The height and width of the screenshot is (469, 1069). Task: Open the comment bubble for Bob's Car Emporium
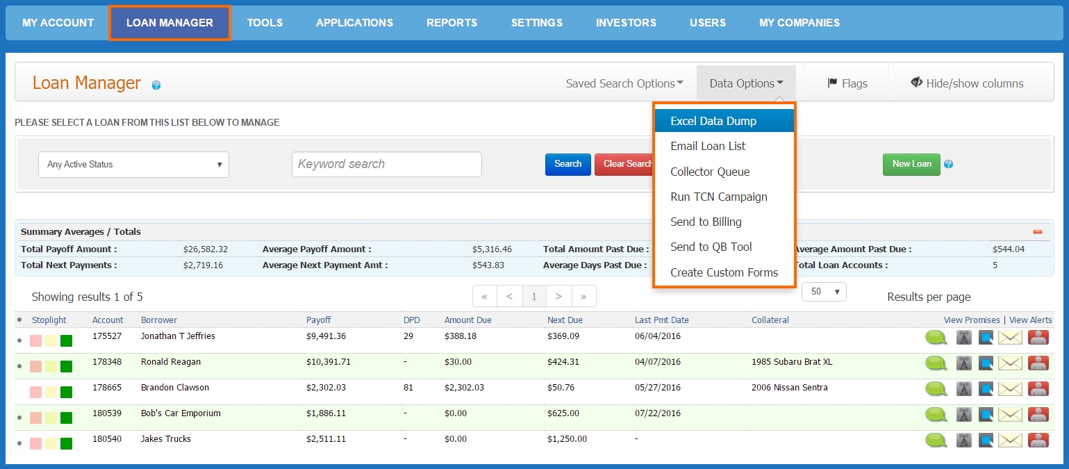click(936, 415)
